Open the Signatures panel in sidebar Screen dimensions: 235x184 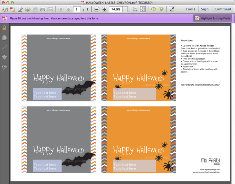(x=5, y=67)
